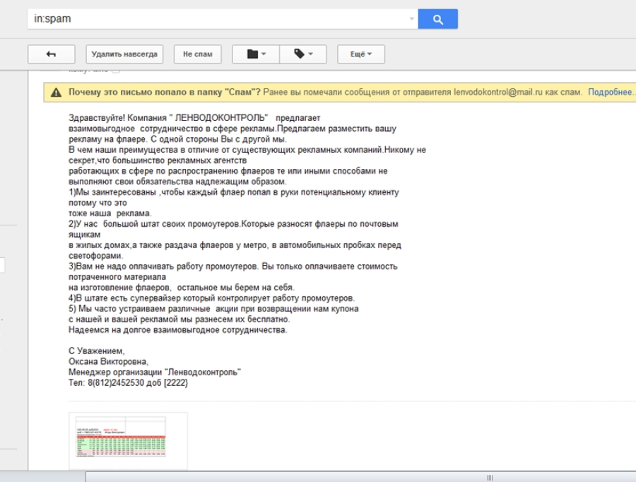Open the attached spreadsheet thumbnail
The image size is (636, 482).
pyautogui.click(x=128, y=441)
